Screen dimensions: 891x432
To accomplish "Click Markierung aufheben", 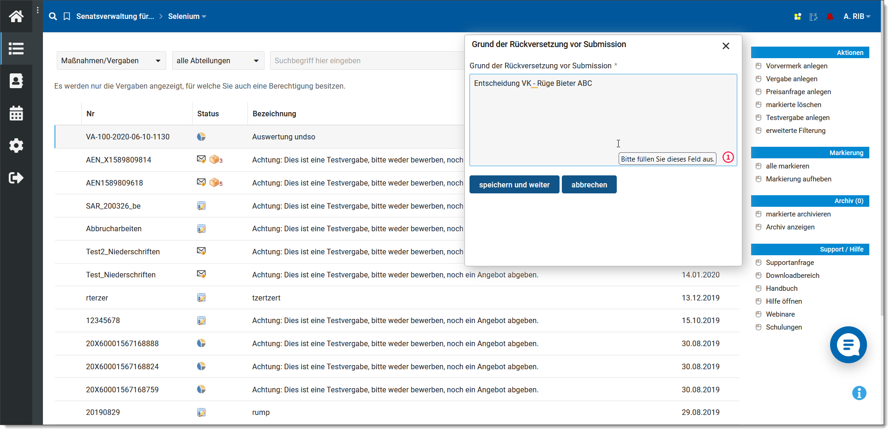I will coord(798,179).
